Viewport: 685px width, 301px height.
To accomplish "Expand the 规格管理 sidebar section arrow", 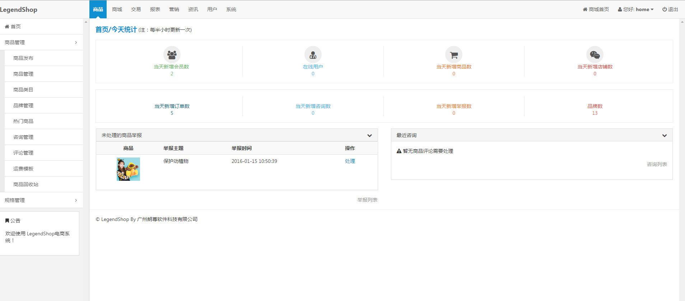I will pos(76,200).
